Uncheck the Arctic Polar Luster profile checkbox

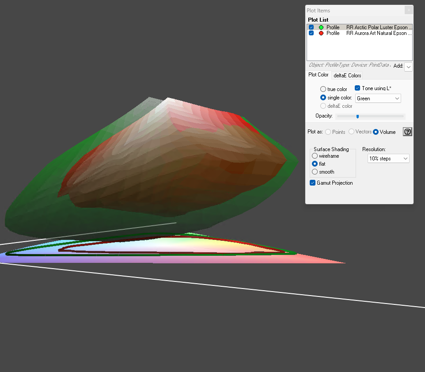(x=311, y=27)
